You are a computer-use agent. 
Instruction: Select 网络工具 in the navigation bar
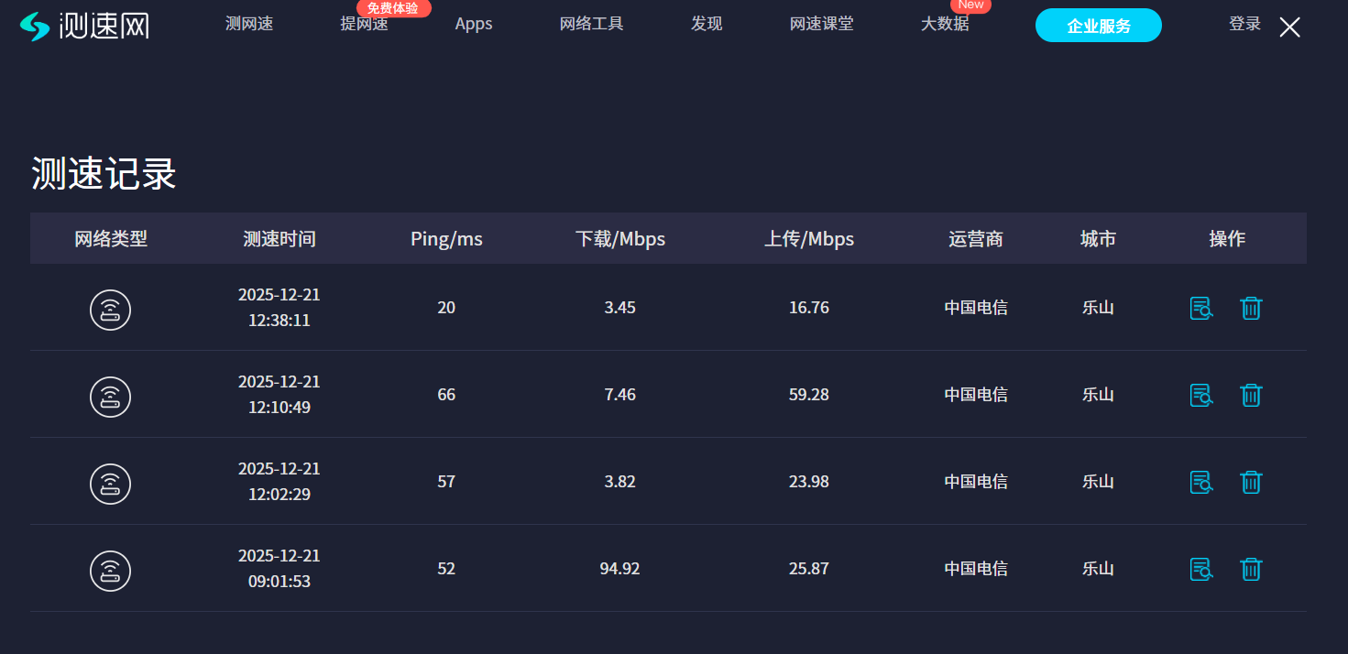tap(591, 24)
